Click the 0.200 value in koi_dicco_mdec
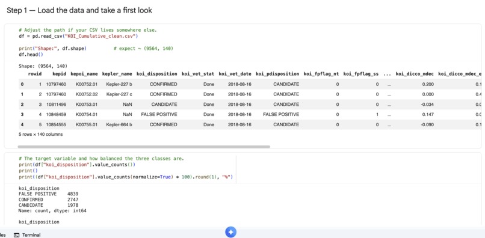This screenshot has width=485, height=238. (x=428, y=84)
